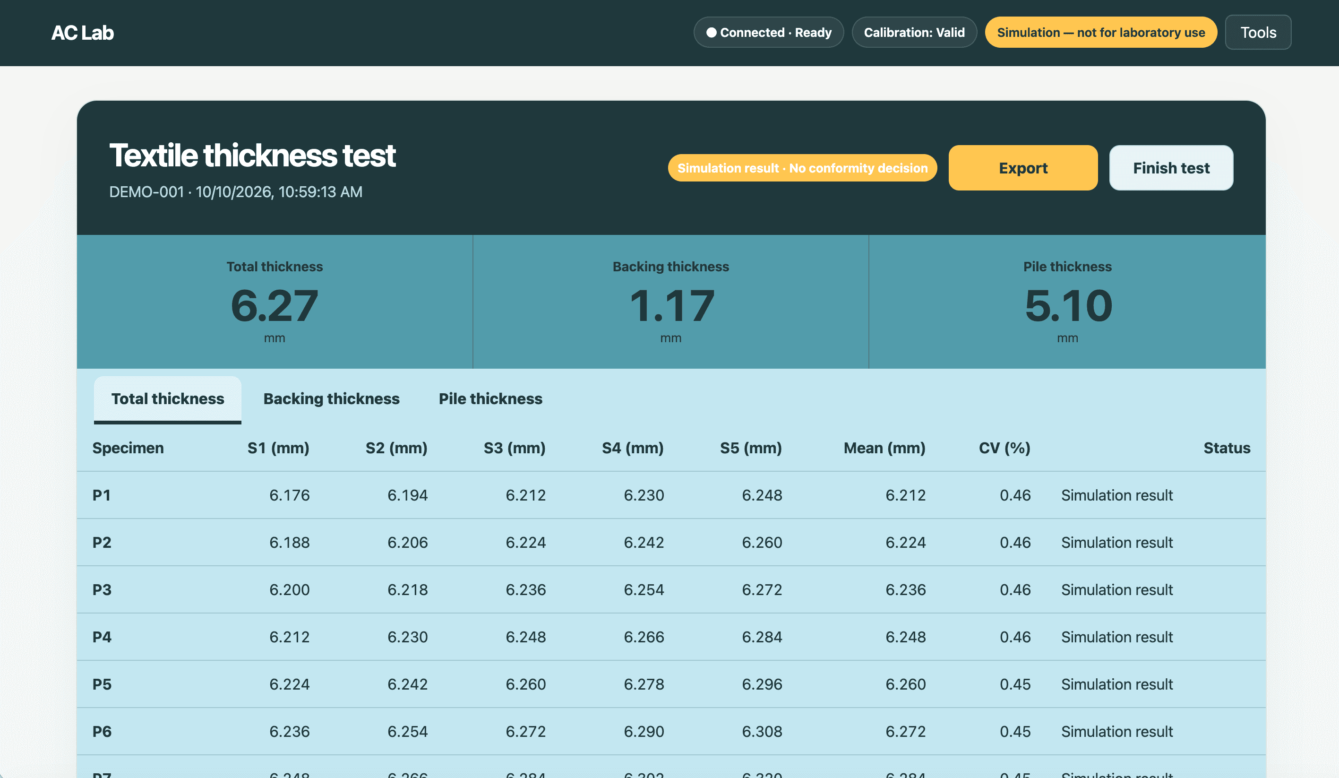The image size is (1339, 778).
Task: Click the Connected · Ready status pill
Action: coord(768,33)
